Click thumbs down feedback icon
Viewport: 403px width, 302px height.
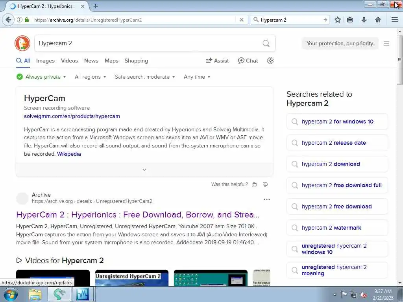pyautogui.click(x=265, y=184)
